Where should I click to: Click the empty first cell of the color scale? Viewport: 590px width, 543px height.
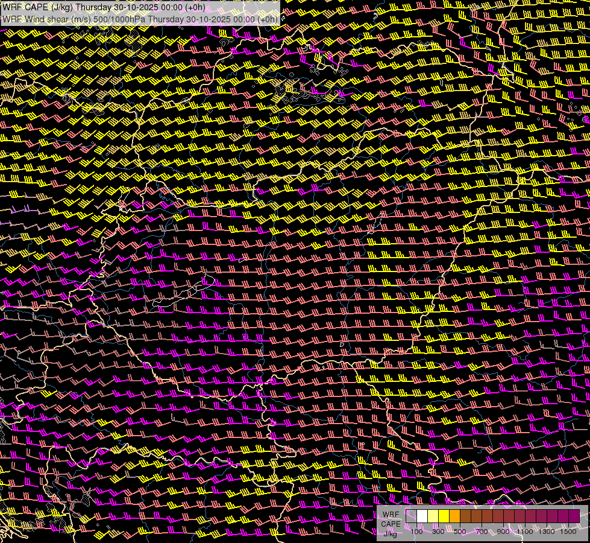point(412,516)
